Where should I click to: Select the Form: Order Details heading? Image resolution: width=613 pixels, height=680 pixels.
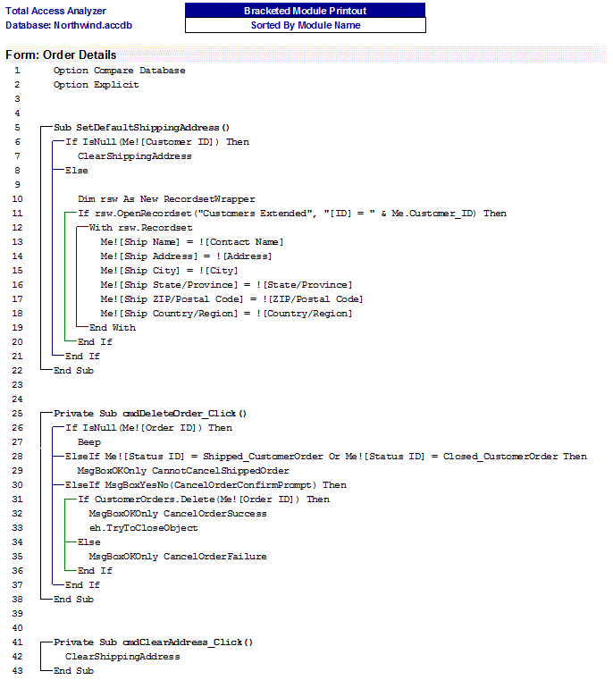(x=61, y=55)
